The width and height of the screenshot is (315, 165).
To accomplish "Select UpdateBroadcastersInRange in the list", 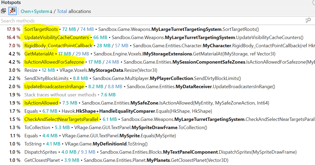I will tap(54, 87).
